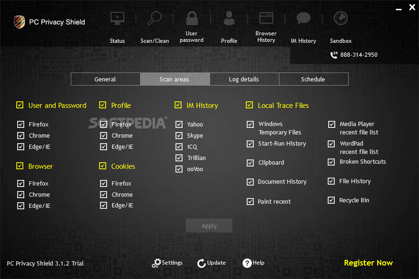419x279 pixels.
Task: Open the Browser History window icon
Action: [266, 18]
